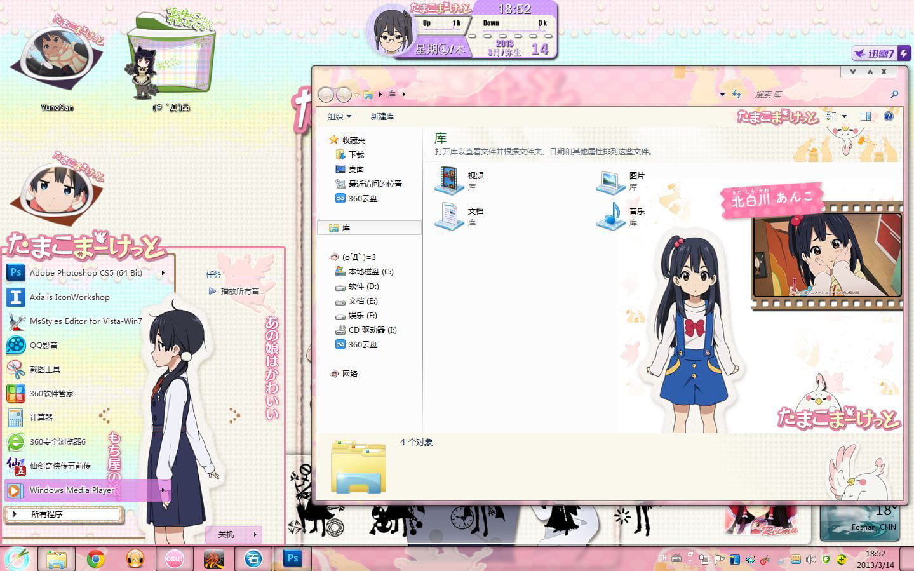Mute audio via the tray speaker icon
This screenshot has width=914, height=571.
[x=811, y=560]
